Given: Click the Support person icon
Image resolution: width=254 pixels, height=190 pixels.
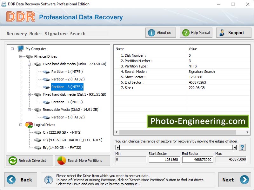Looking at the screenshot, I should pyautogui.click(x=222, y=32).
